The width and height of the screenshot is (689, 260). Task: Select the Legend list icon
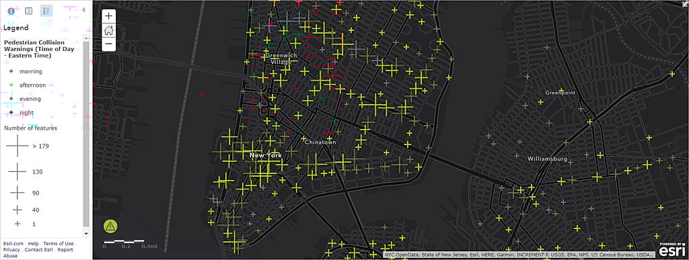[x=46, y=11]
